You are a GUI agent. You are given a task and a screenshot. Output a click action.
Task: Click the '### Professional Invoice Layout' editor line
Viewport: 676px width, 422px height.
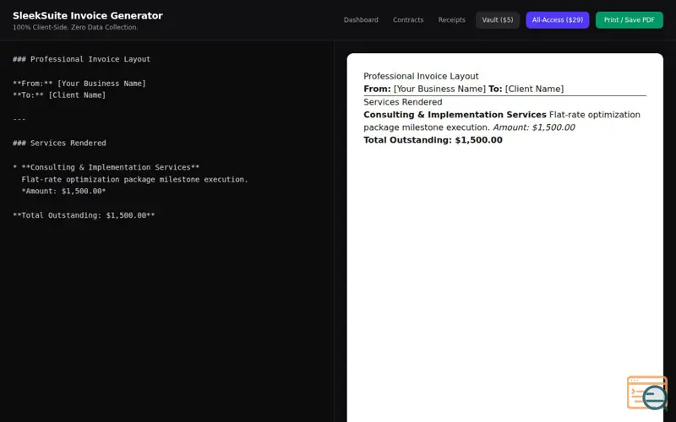[81, 59]
